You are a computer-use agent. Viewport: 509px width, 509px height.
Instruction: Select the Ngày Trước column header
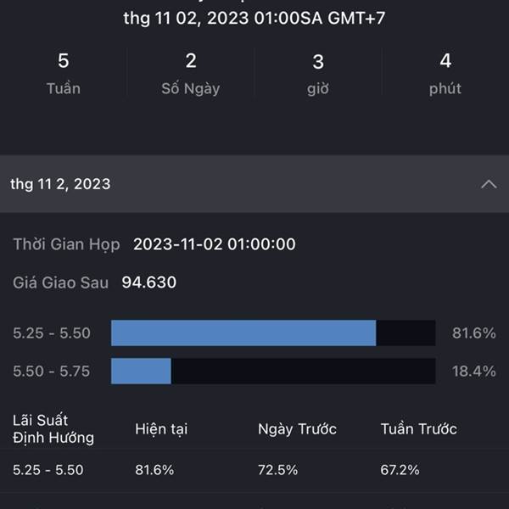coord(297,429)
